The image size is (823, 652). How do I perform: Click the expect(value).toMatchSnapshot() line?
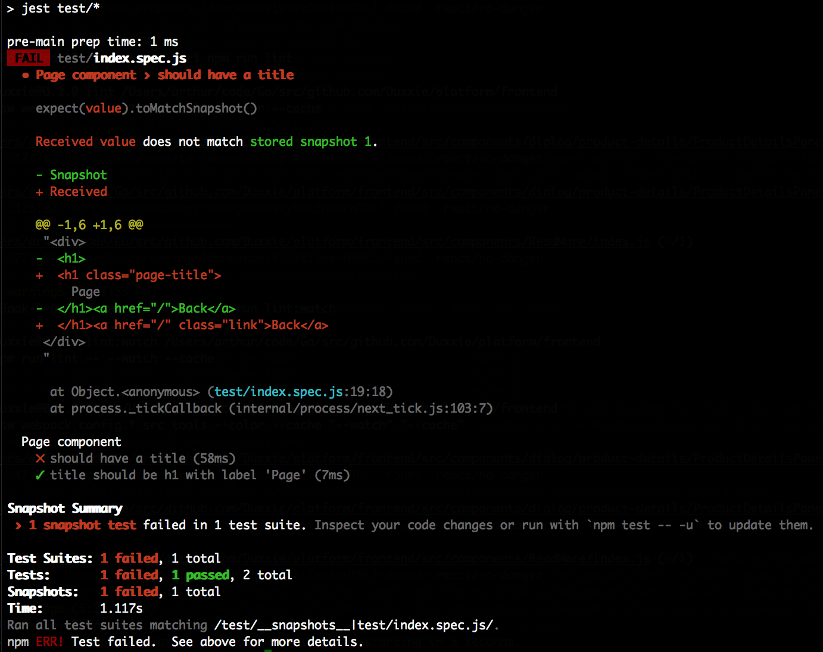click(146, 108)
